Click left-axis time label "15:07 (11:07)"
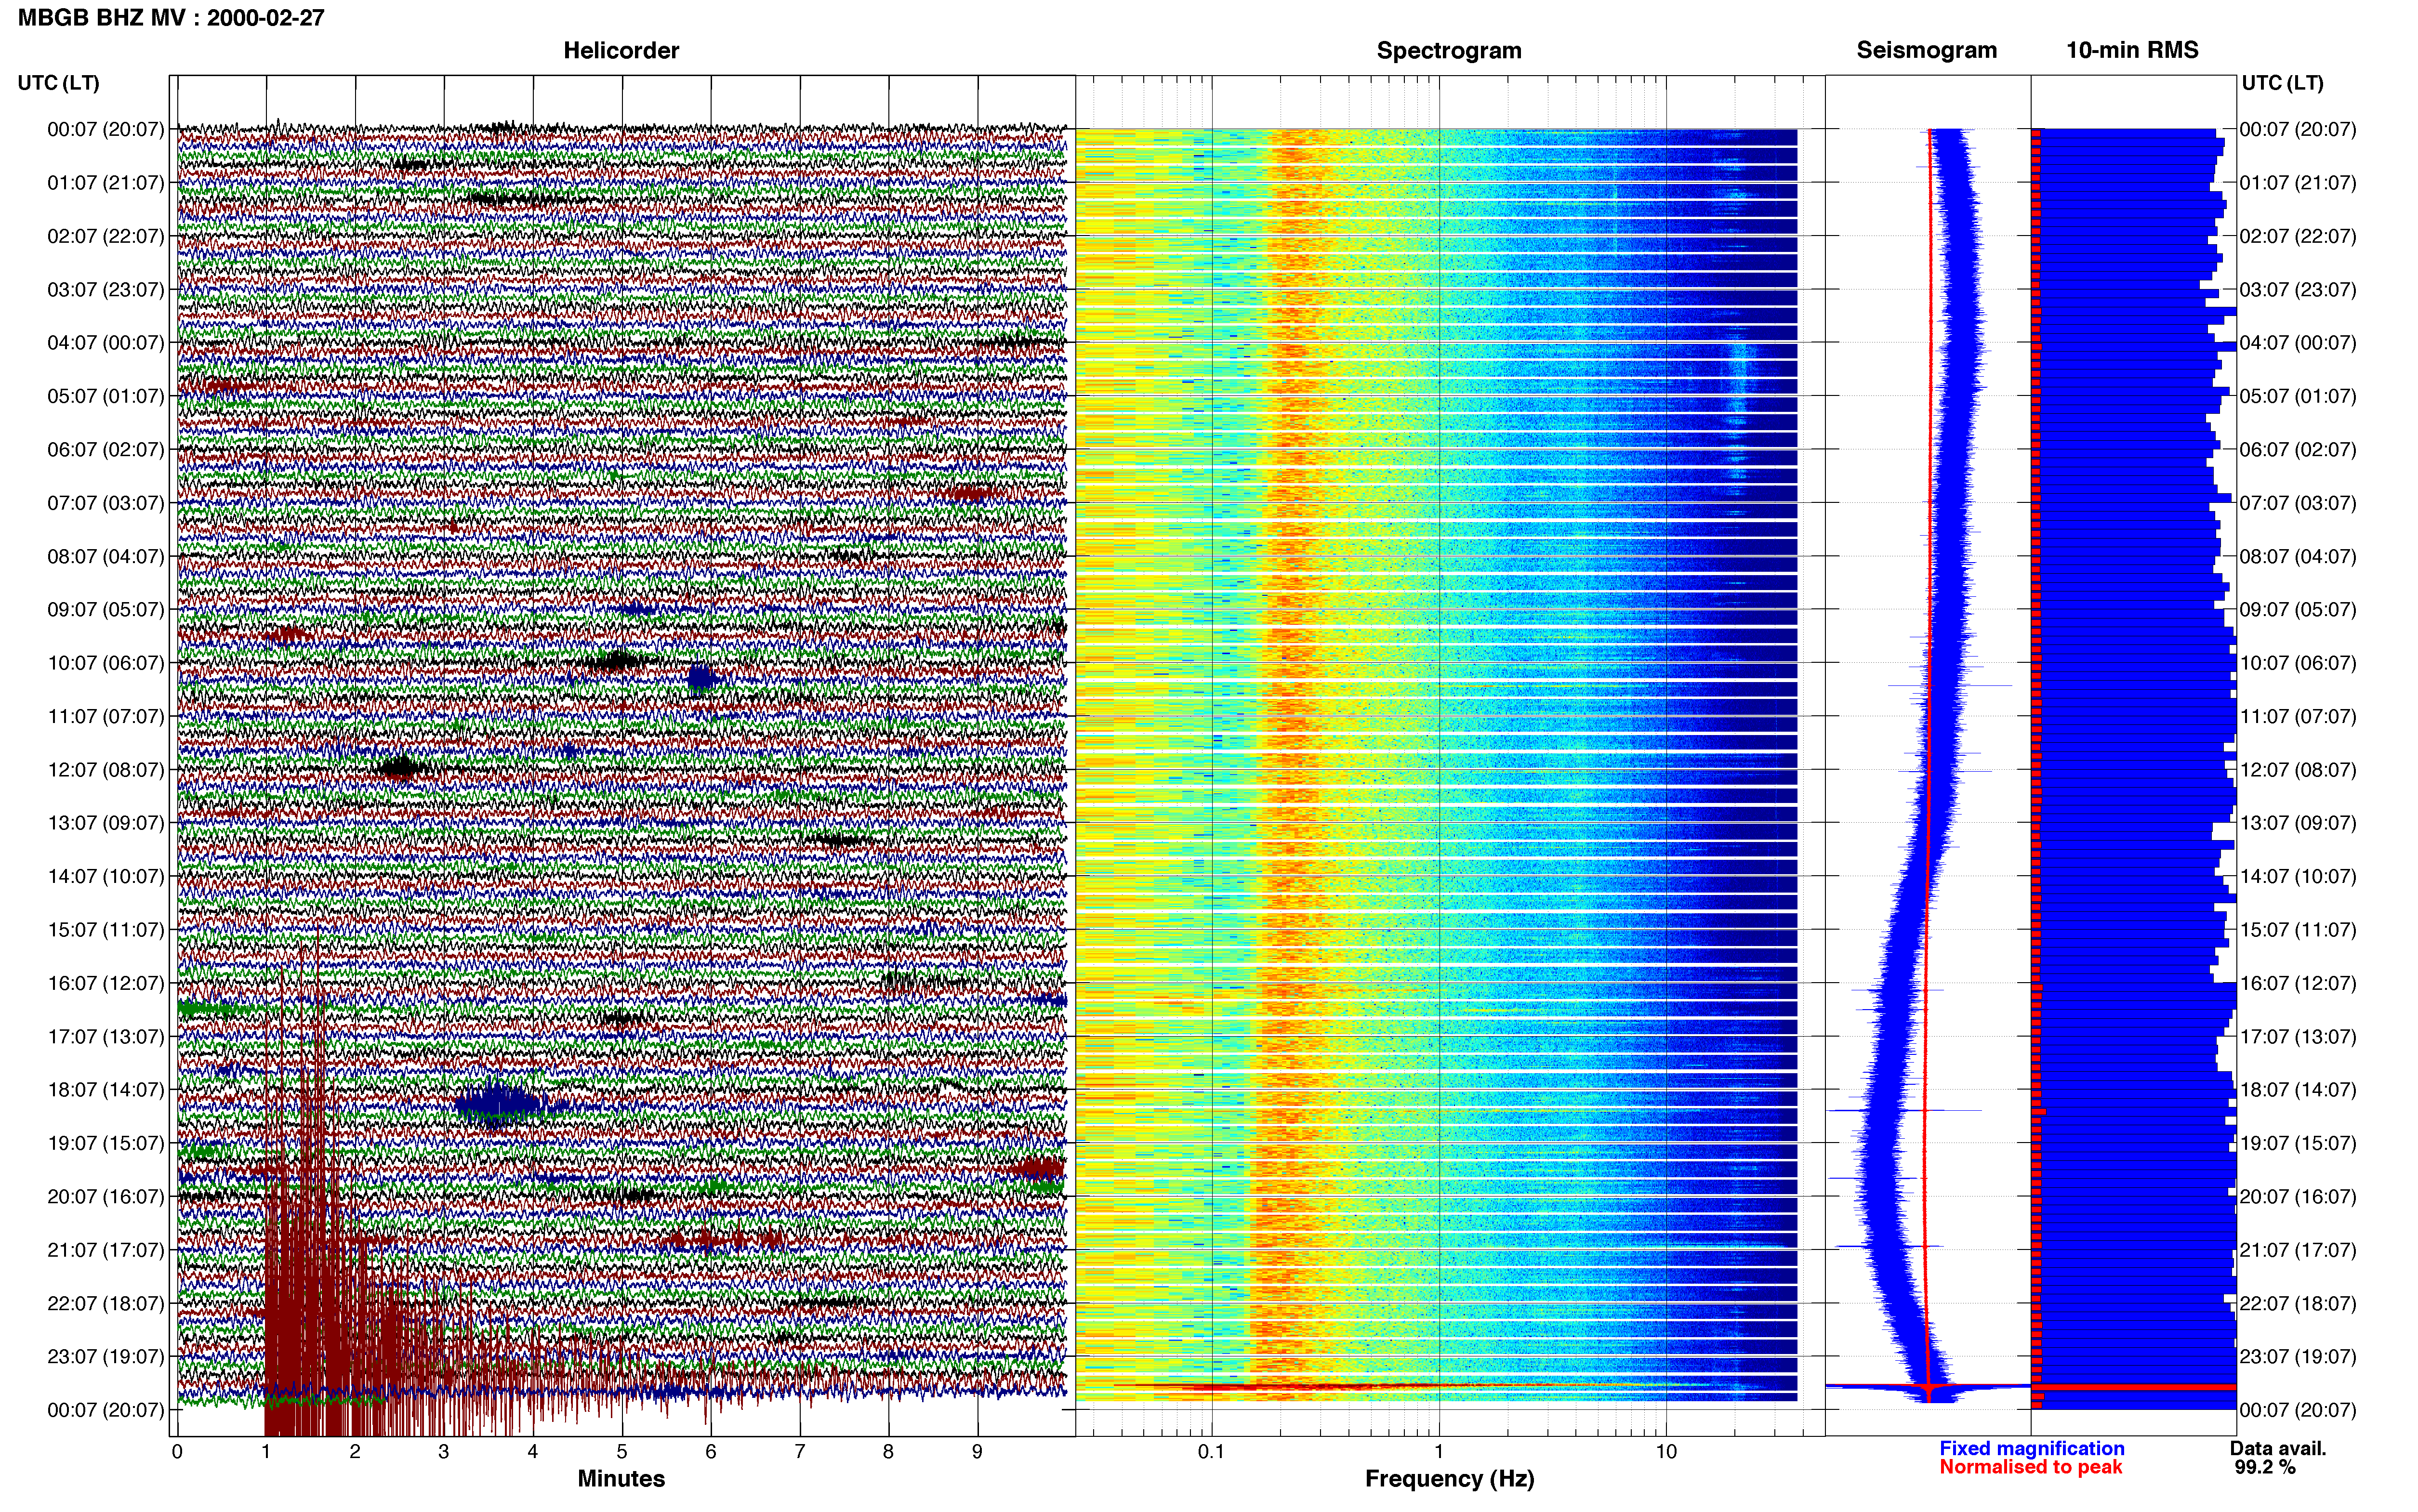The height and width of the screenshot is (1512, 2418). click(x=106, y=930)
